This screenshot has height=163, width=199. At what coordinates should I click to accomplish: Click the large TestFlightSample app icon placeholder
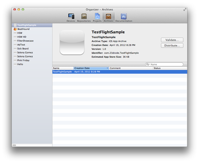[72, 42]
